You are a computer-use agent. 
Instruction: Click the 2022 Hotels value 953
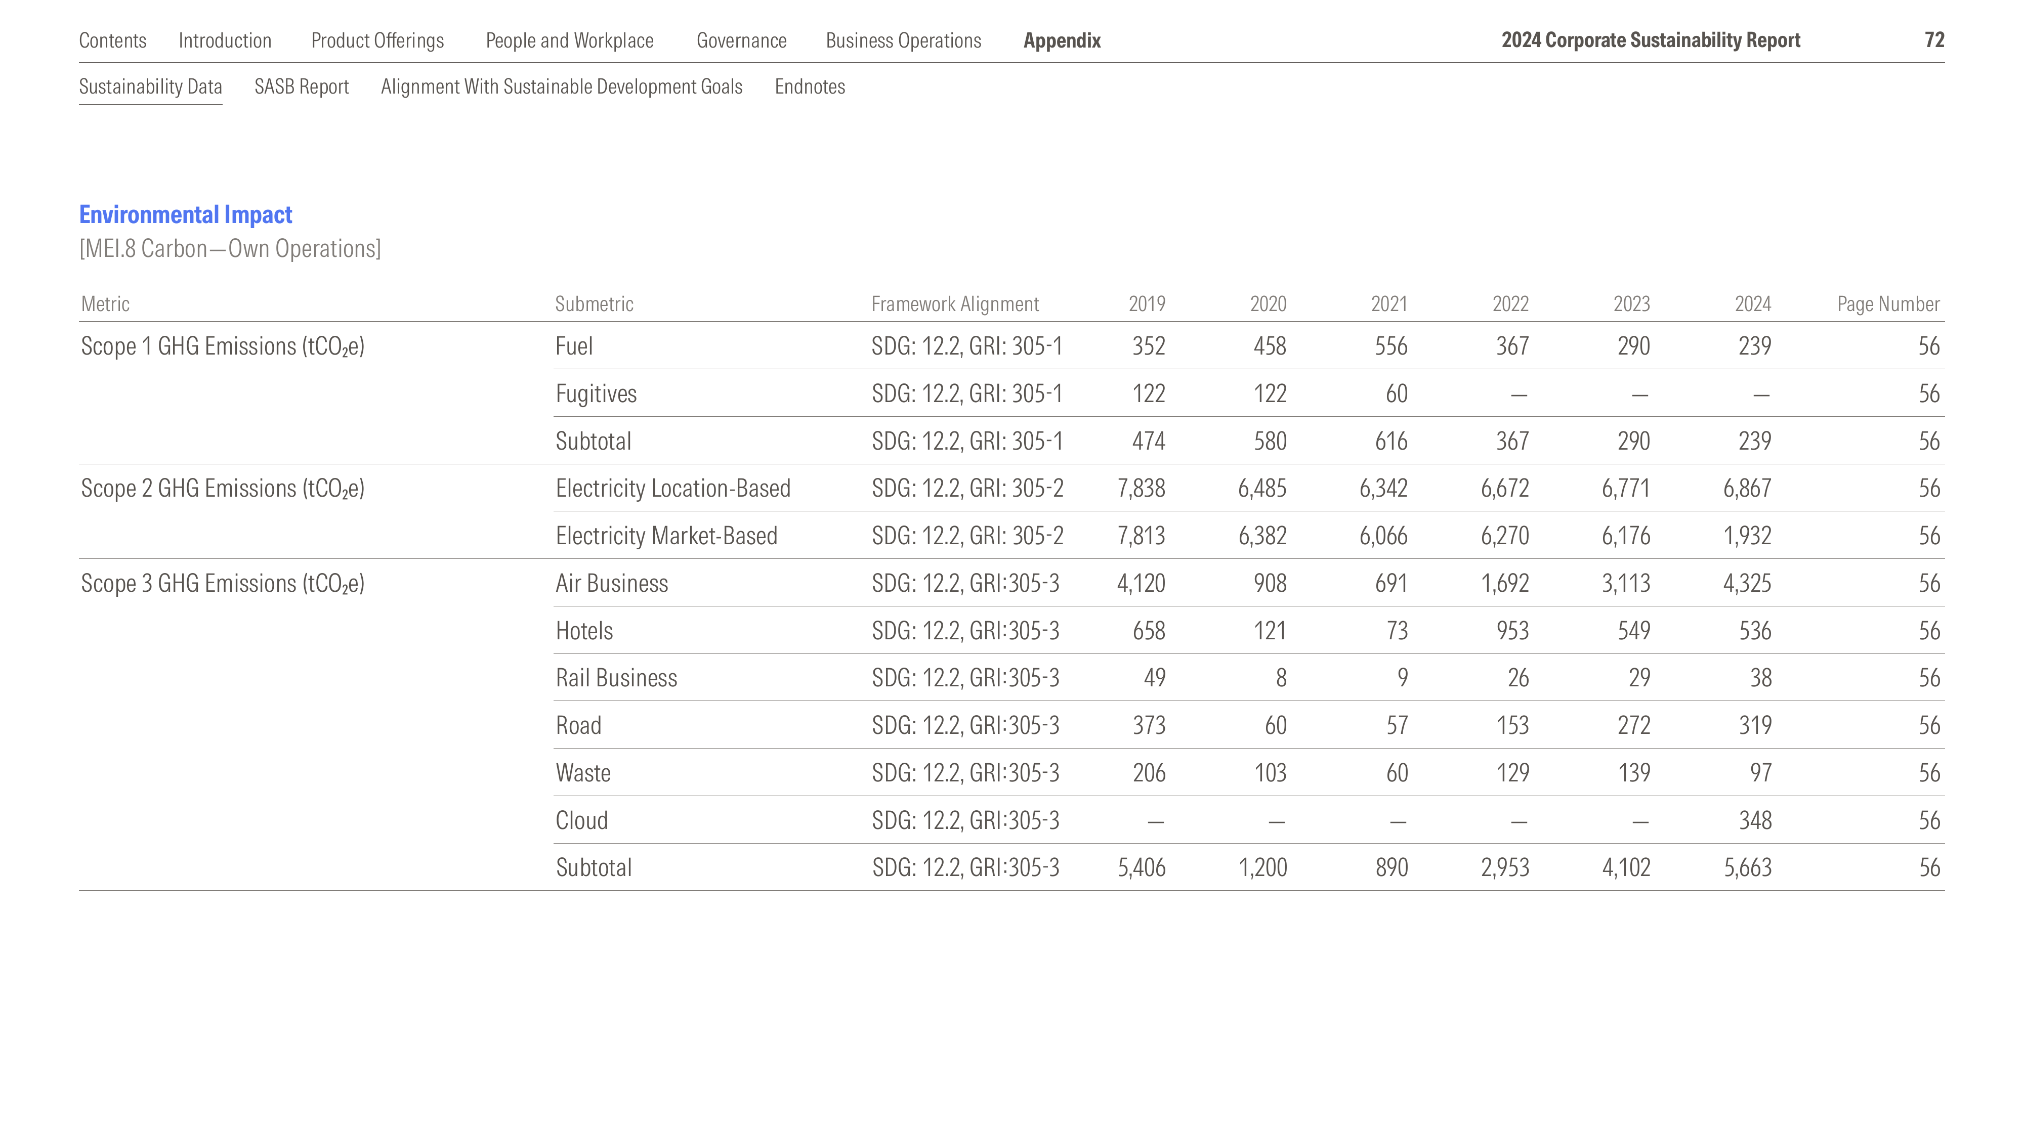pos(1512,631)
